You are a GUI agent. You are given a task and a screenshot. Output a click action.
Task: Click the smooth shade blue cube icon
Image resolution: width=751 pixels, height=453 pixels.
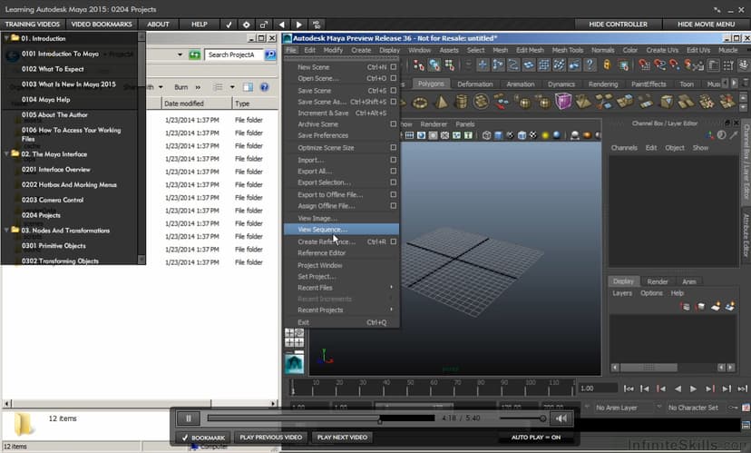pyautogui.click(x=499, y=135)
